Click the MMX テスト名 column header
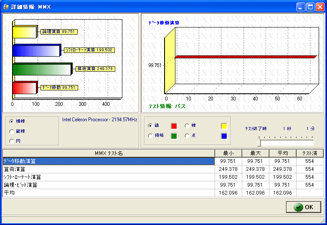 (109, 153)
